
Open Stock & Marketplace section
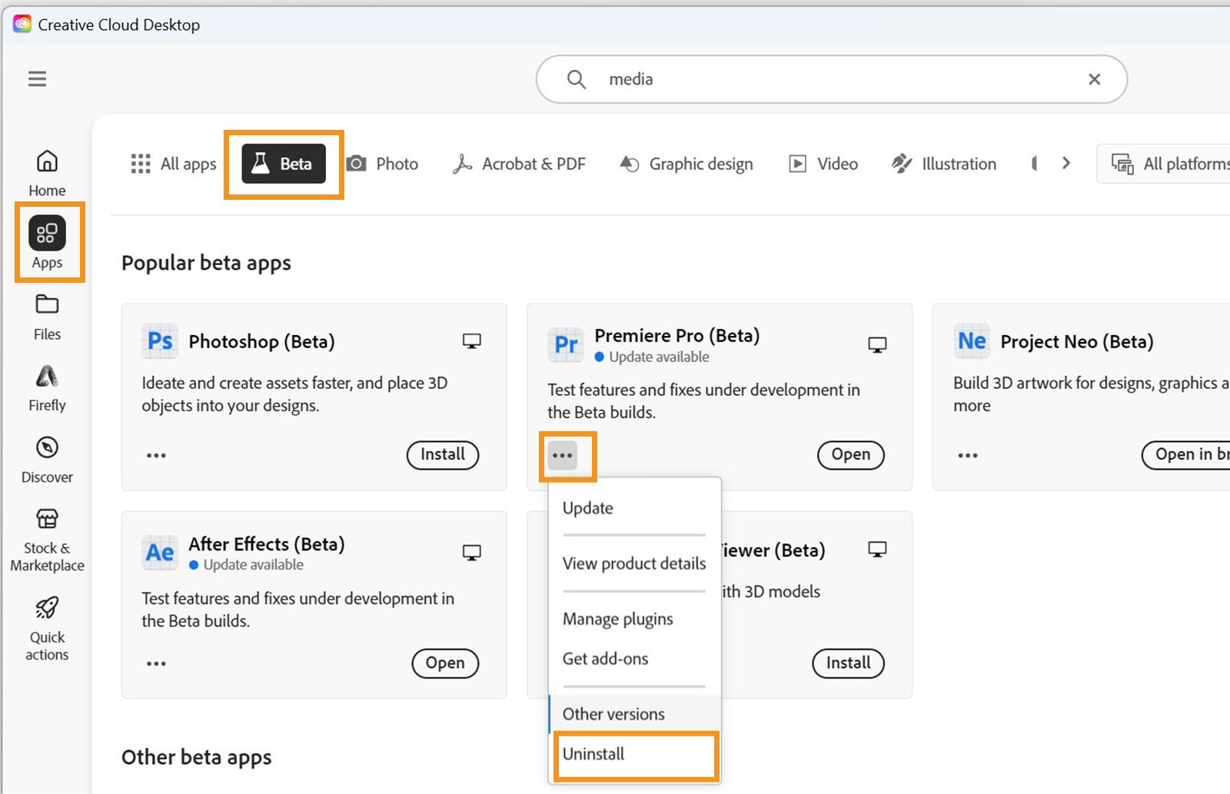pos(47,540)
